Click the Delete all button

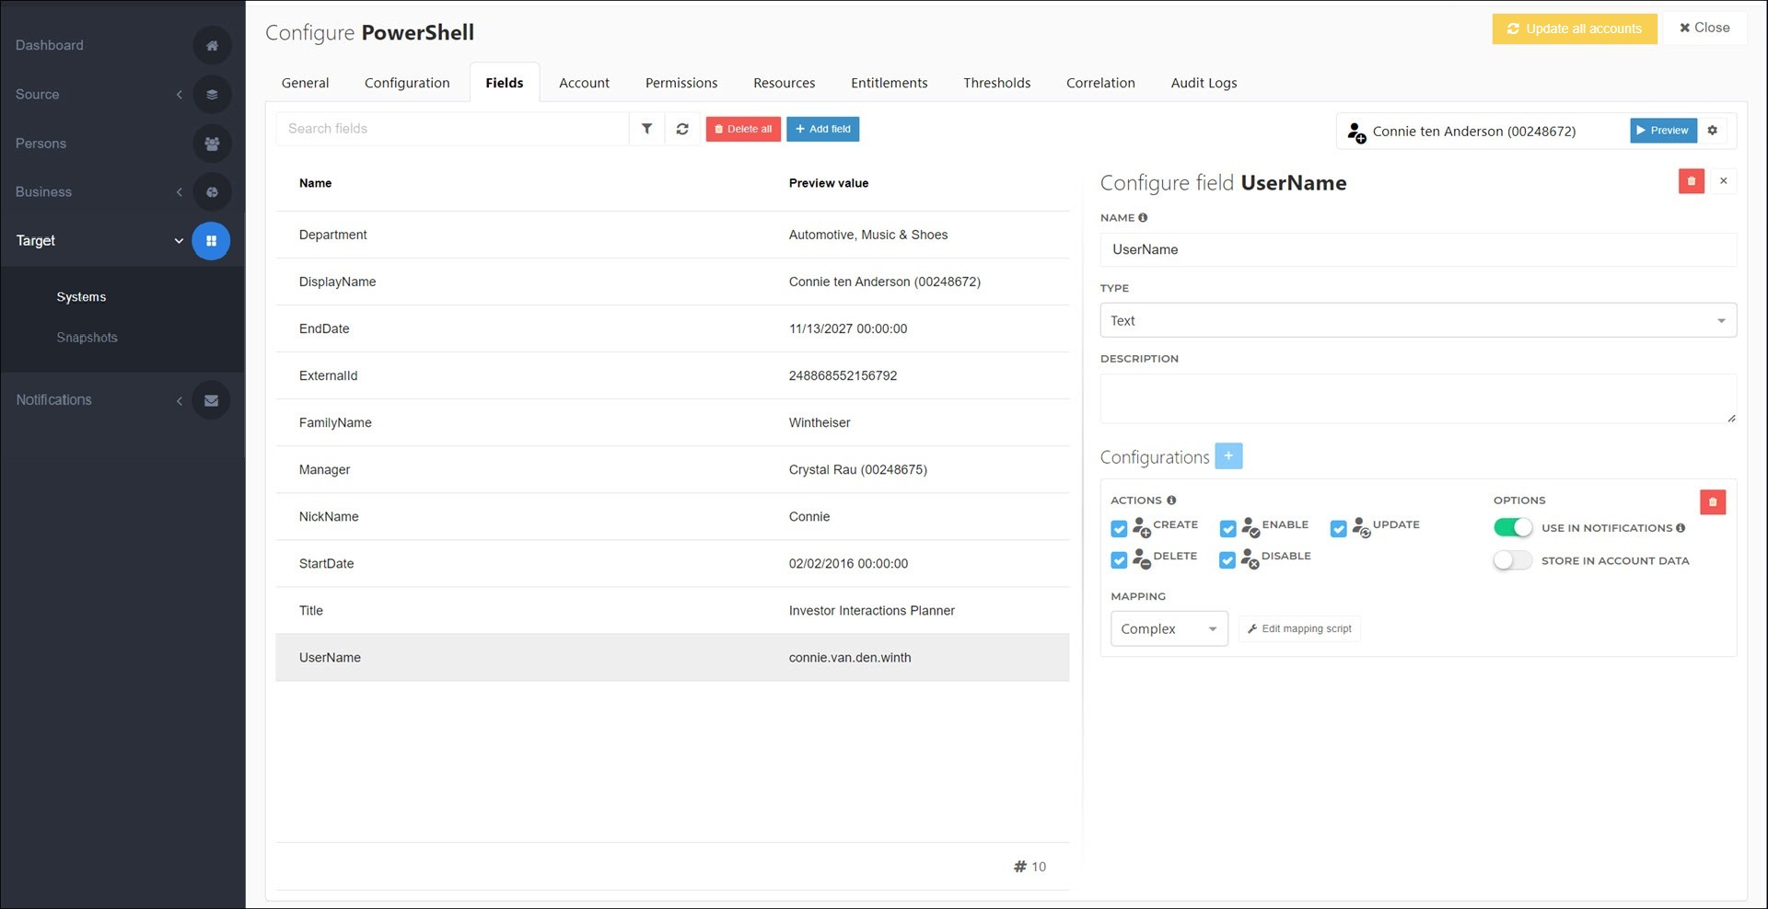click(x=743, y=129)
